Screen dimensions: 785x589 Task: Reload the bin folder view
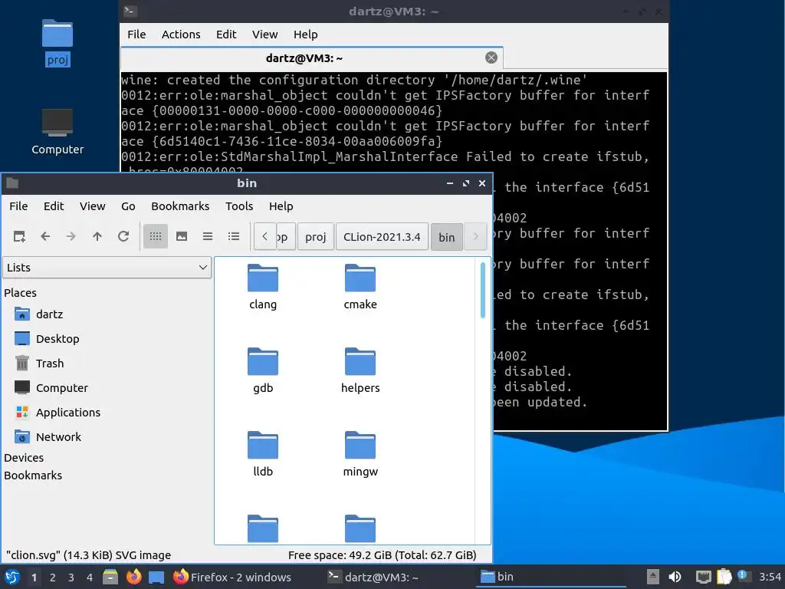point(123,236)
